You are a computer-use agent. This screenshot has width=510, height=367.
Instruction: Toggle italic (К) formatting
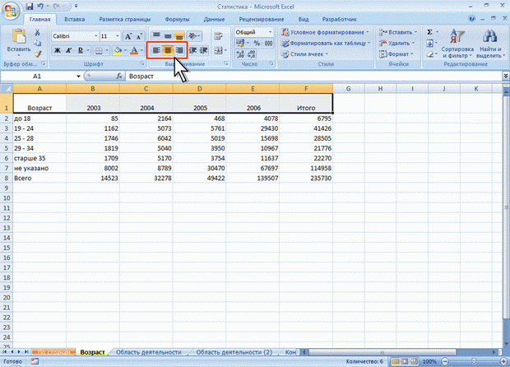[x=68, y=50]
